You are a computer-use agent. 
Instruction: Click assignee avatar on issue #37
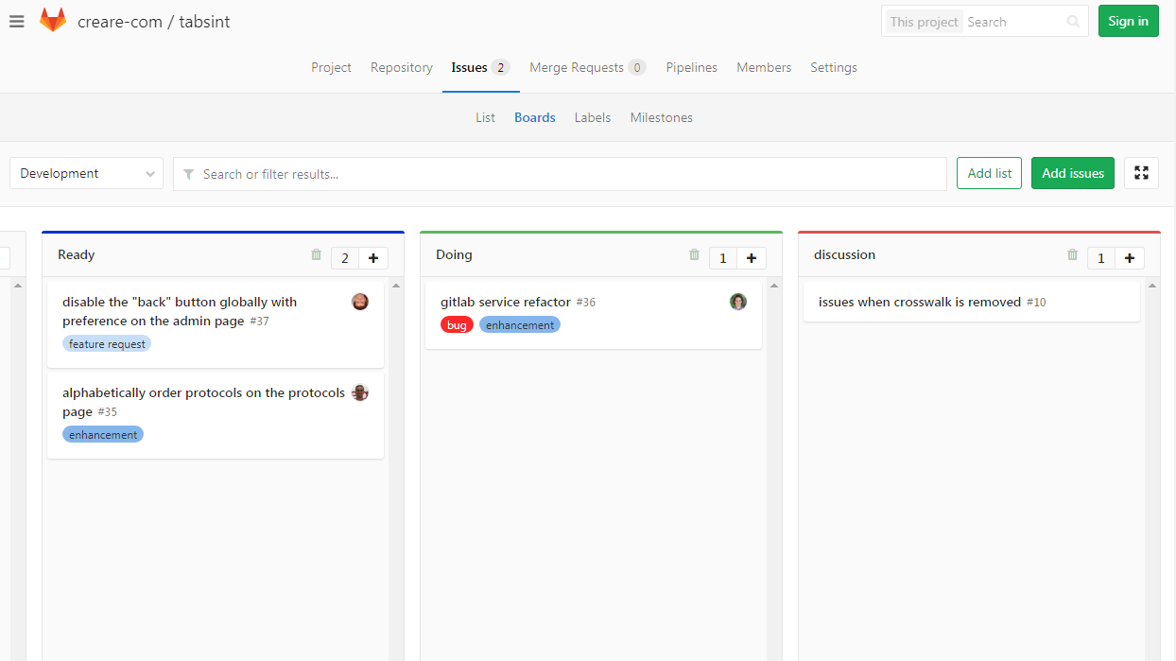pos(360,302)
